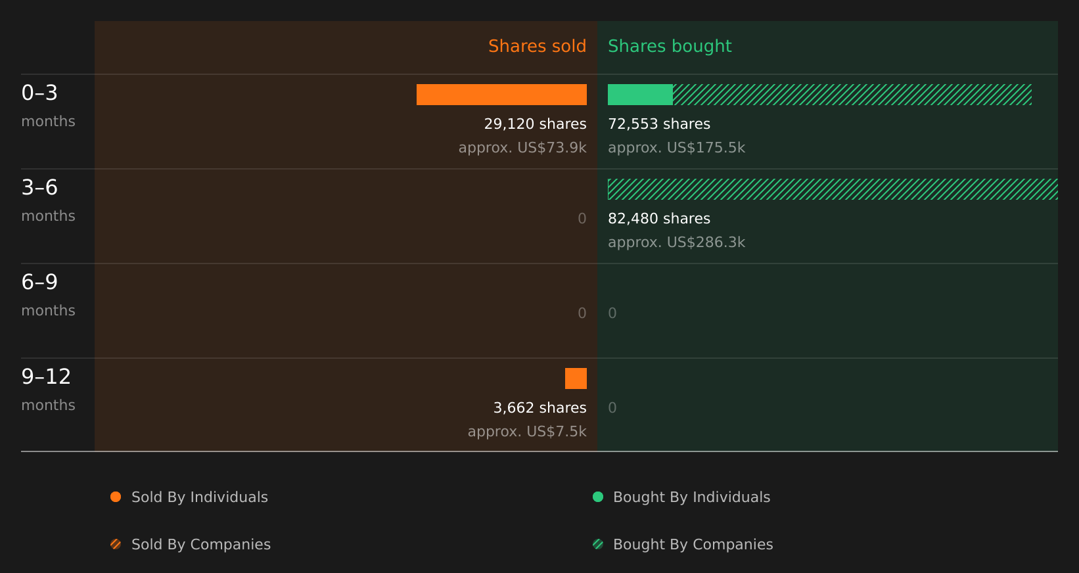Click the hatched Sold By Companies legend marker

116,544
